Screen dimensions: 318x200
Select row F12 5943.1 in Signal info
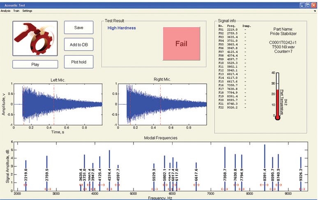(233, 70)
